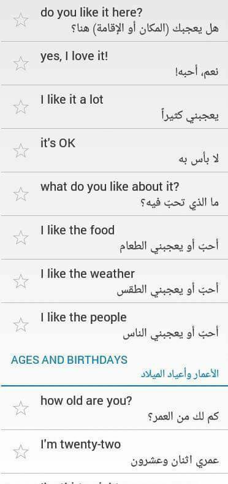Tap the 'I like it a lot' text
The image size is (228, 484).
pyautogui.click(x=72, y=100)
